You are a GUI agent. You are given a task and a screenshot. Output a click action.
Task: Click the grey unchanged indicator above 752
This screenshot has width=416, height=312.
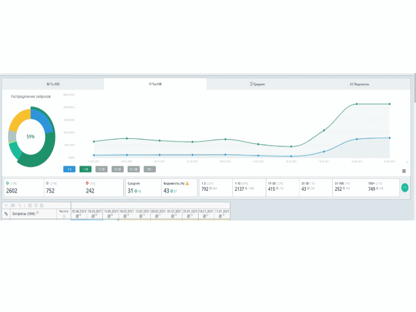(47, 183)
